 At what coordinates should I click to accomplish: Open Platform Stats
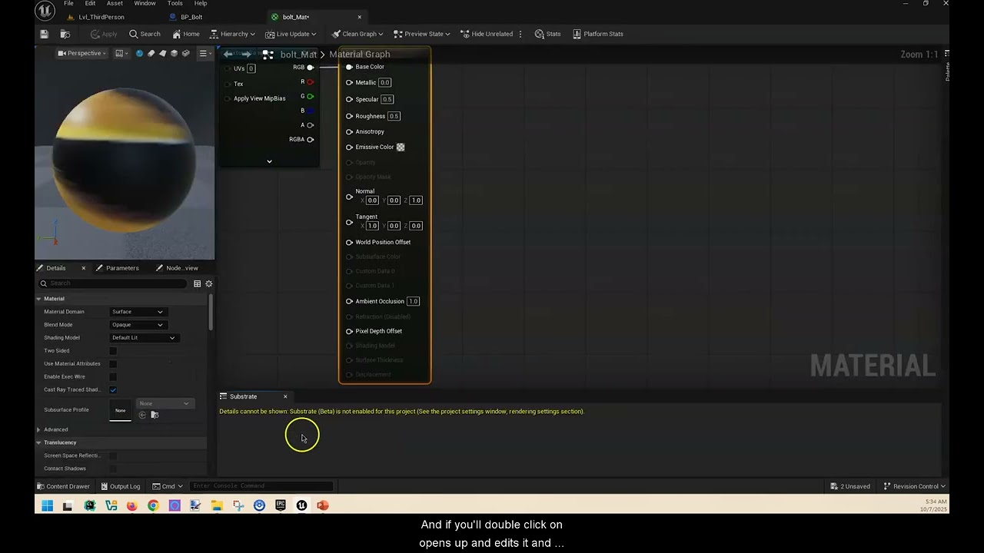pyautogui.click(x=598, y=34)
